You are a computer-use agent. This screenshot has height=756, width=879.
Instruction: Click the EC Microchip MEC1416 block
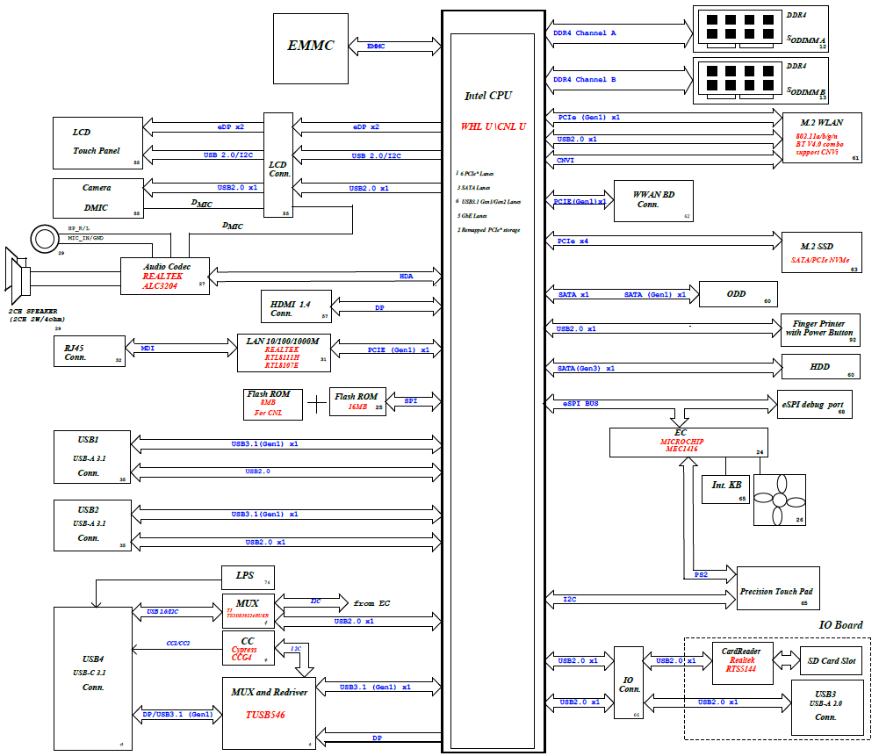tap(688, 442)
